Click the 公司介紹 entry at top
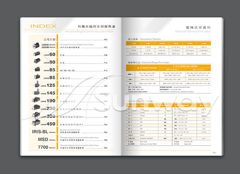This screenshot has width=240, height=174. (x=50, y=40)
